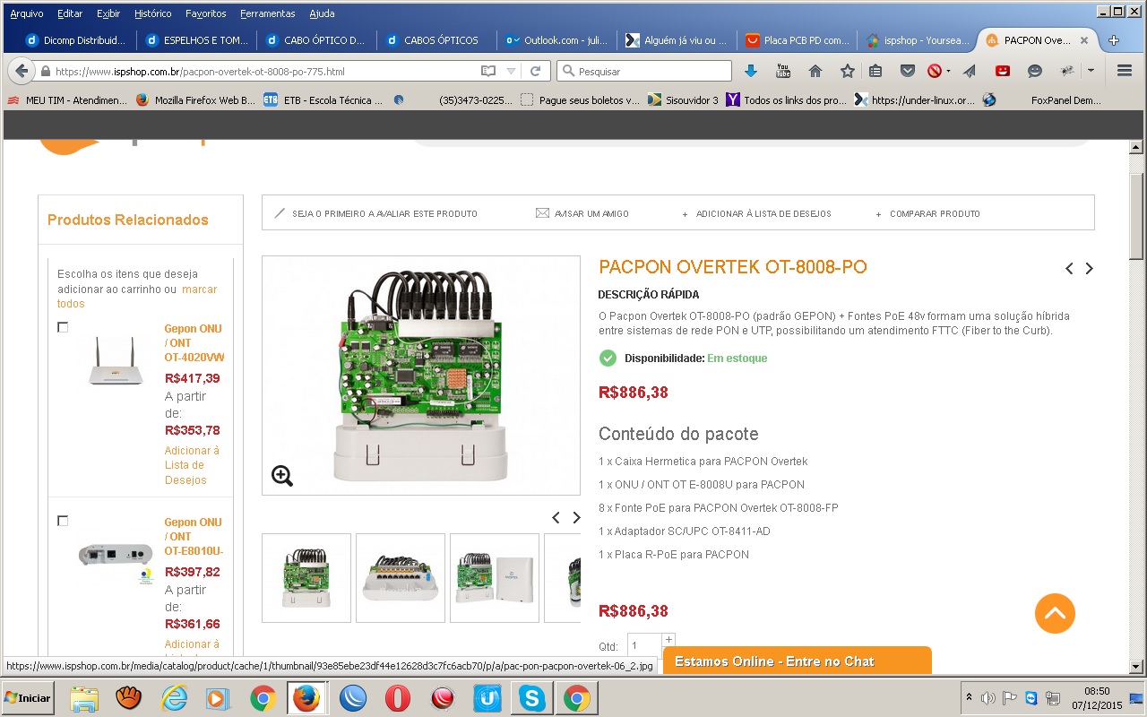
Task: Select the first product thumbnail image
Action: (306, 578)
